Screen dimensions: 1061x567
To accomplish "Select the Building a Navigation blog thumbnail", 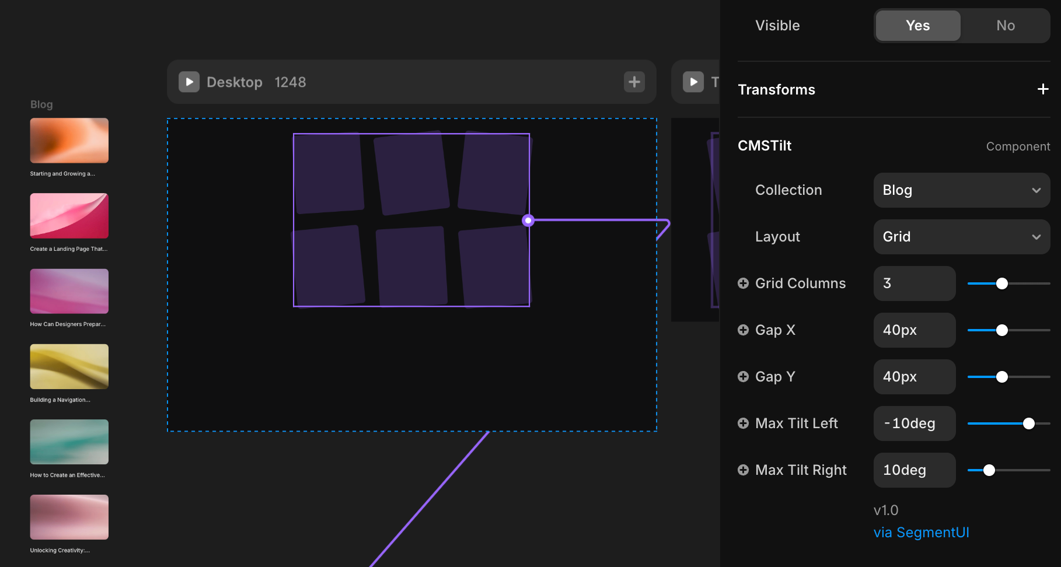I will tap(69, 366).
